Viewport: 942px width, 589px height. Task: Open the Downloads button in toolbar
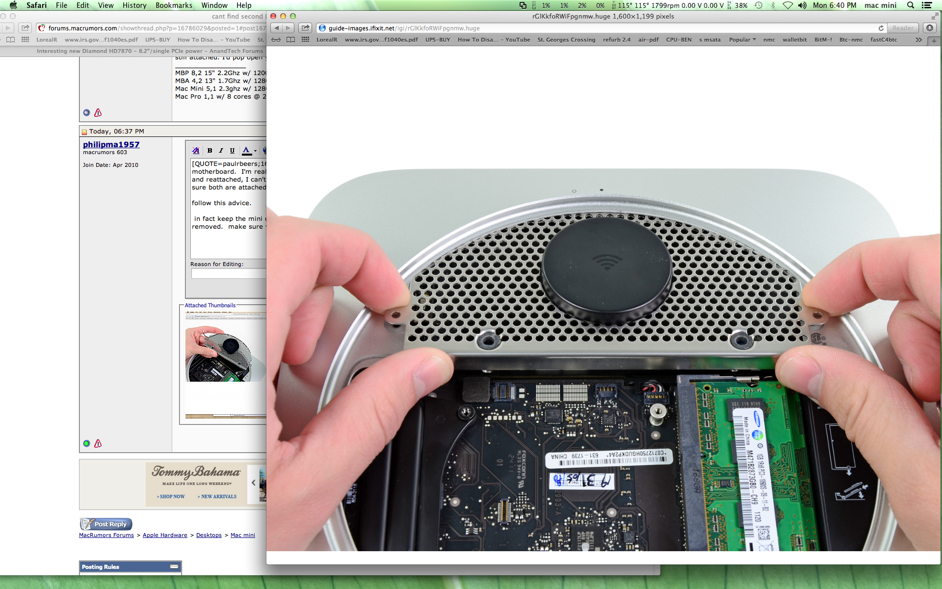coord(929,28)
